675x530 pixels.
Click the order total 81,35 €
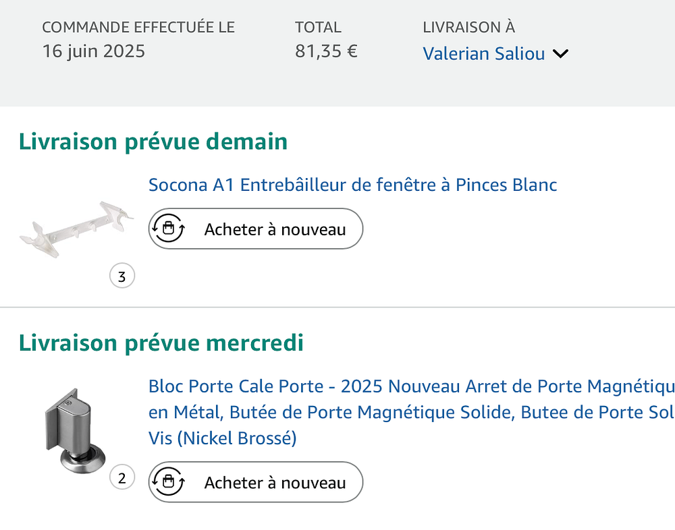[x=326, y=51]
